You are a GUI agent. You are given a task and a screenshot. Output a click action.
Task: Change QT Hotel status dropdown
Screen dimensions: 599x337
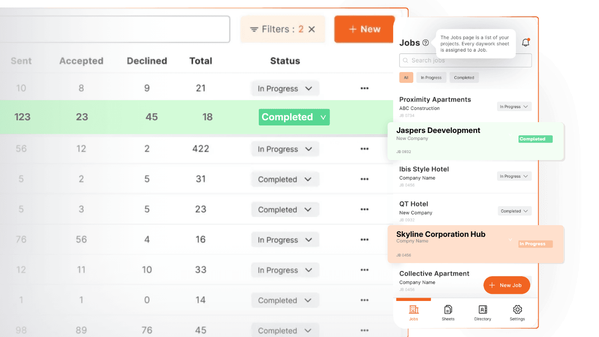(515, 211)
